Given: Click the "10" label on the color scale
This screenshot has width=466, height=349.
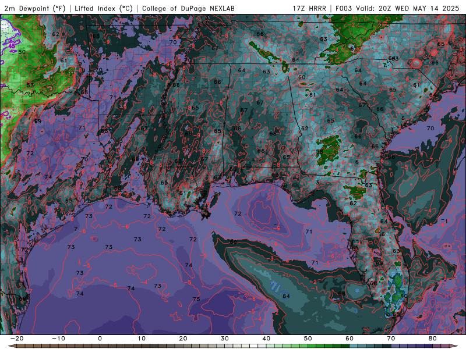Looking at the screenshot, I should click(x=142, y=339).
